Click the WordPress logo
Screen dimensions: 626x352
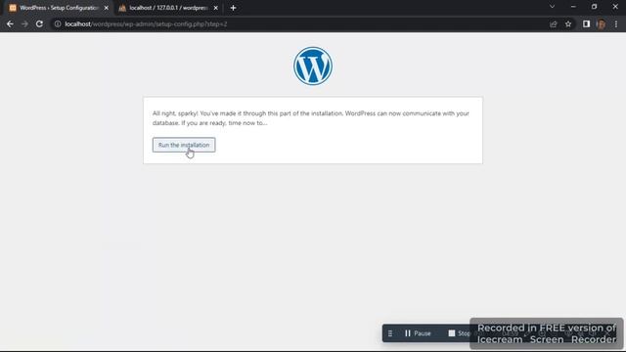(x=313, y=66)
